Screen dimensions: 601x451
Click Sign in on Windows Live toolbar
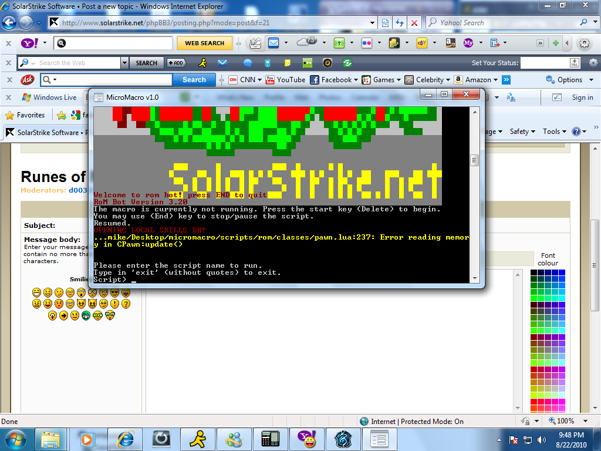(x=582, y=97)
